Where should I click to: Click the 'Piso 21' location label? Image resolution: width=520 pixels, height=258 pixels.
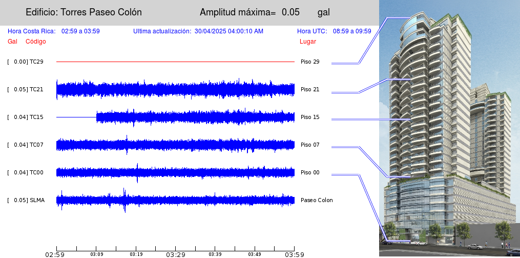tap(310, 89)
